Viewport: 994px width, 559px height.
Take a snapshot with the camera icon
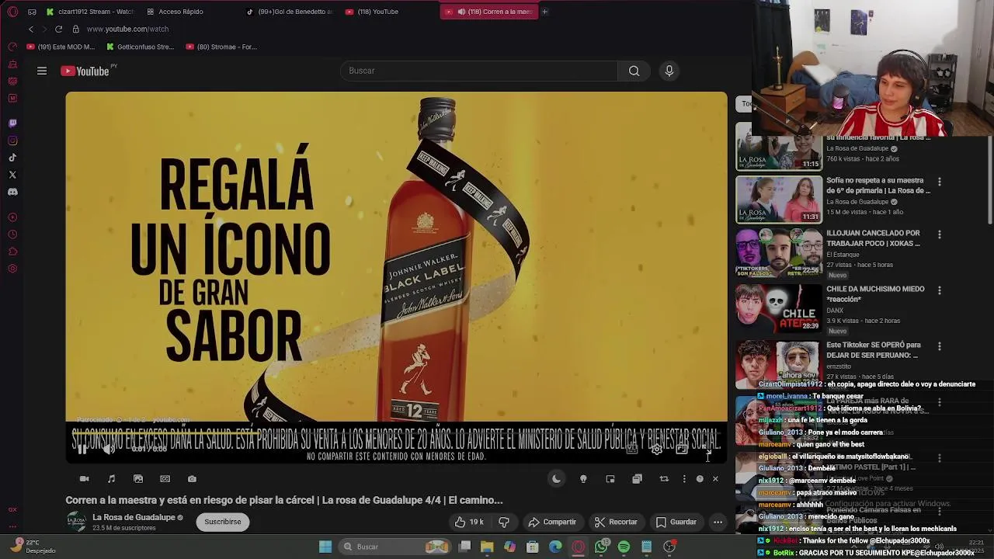192,479
